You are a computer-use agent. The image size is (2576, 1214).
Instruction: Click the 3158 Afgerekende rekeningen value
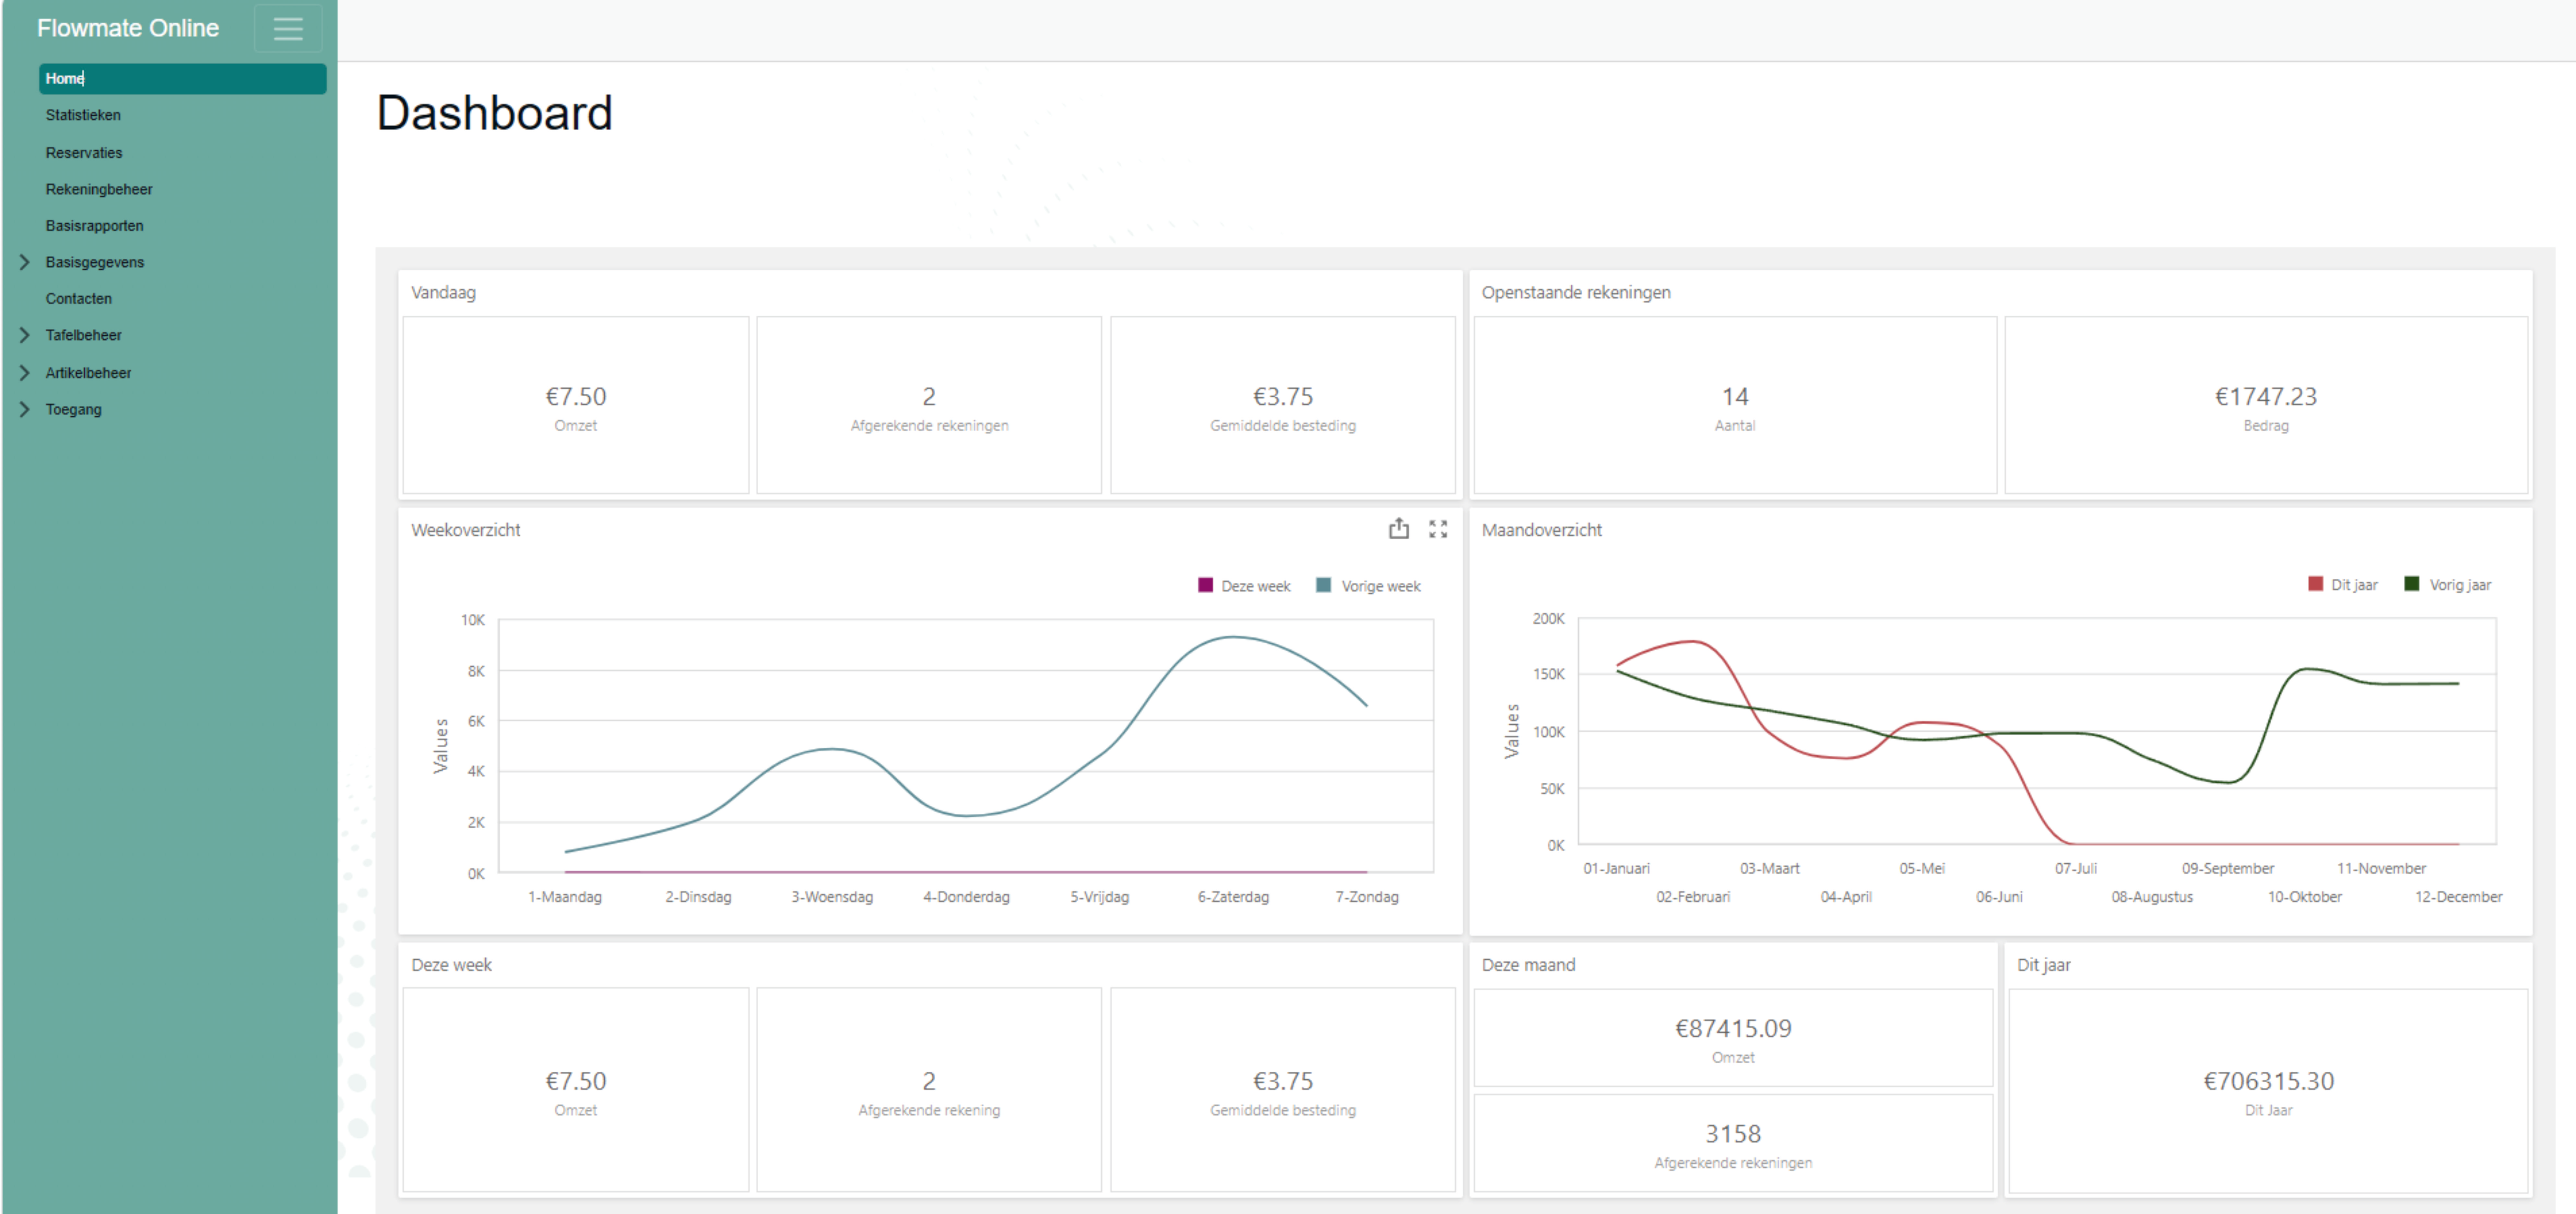[x=1733, y=1134]
